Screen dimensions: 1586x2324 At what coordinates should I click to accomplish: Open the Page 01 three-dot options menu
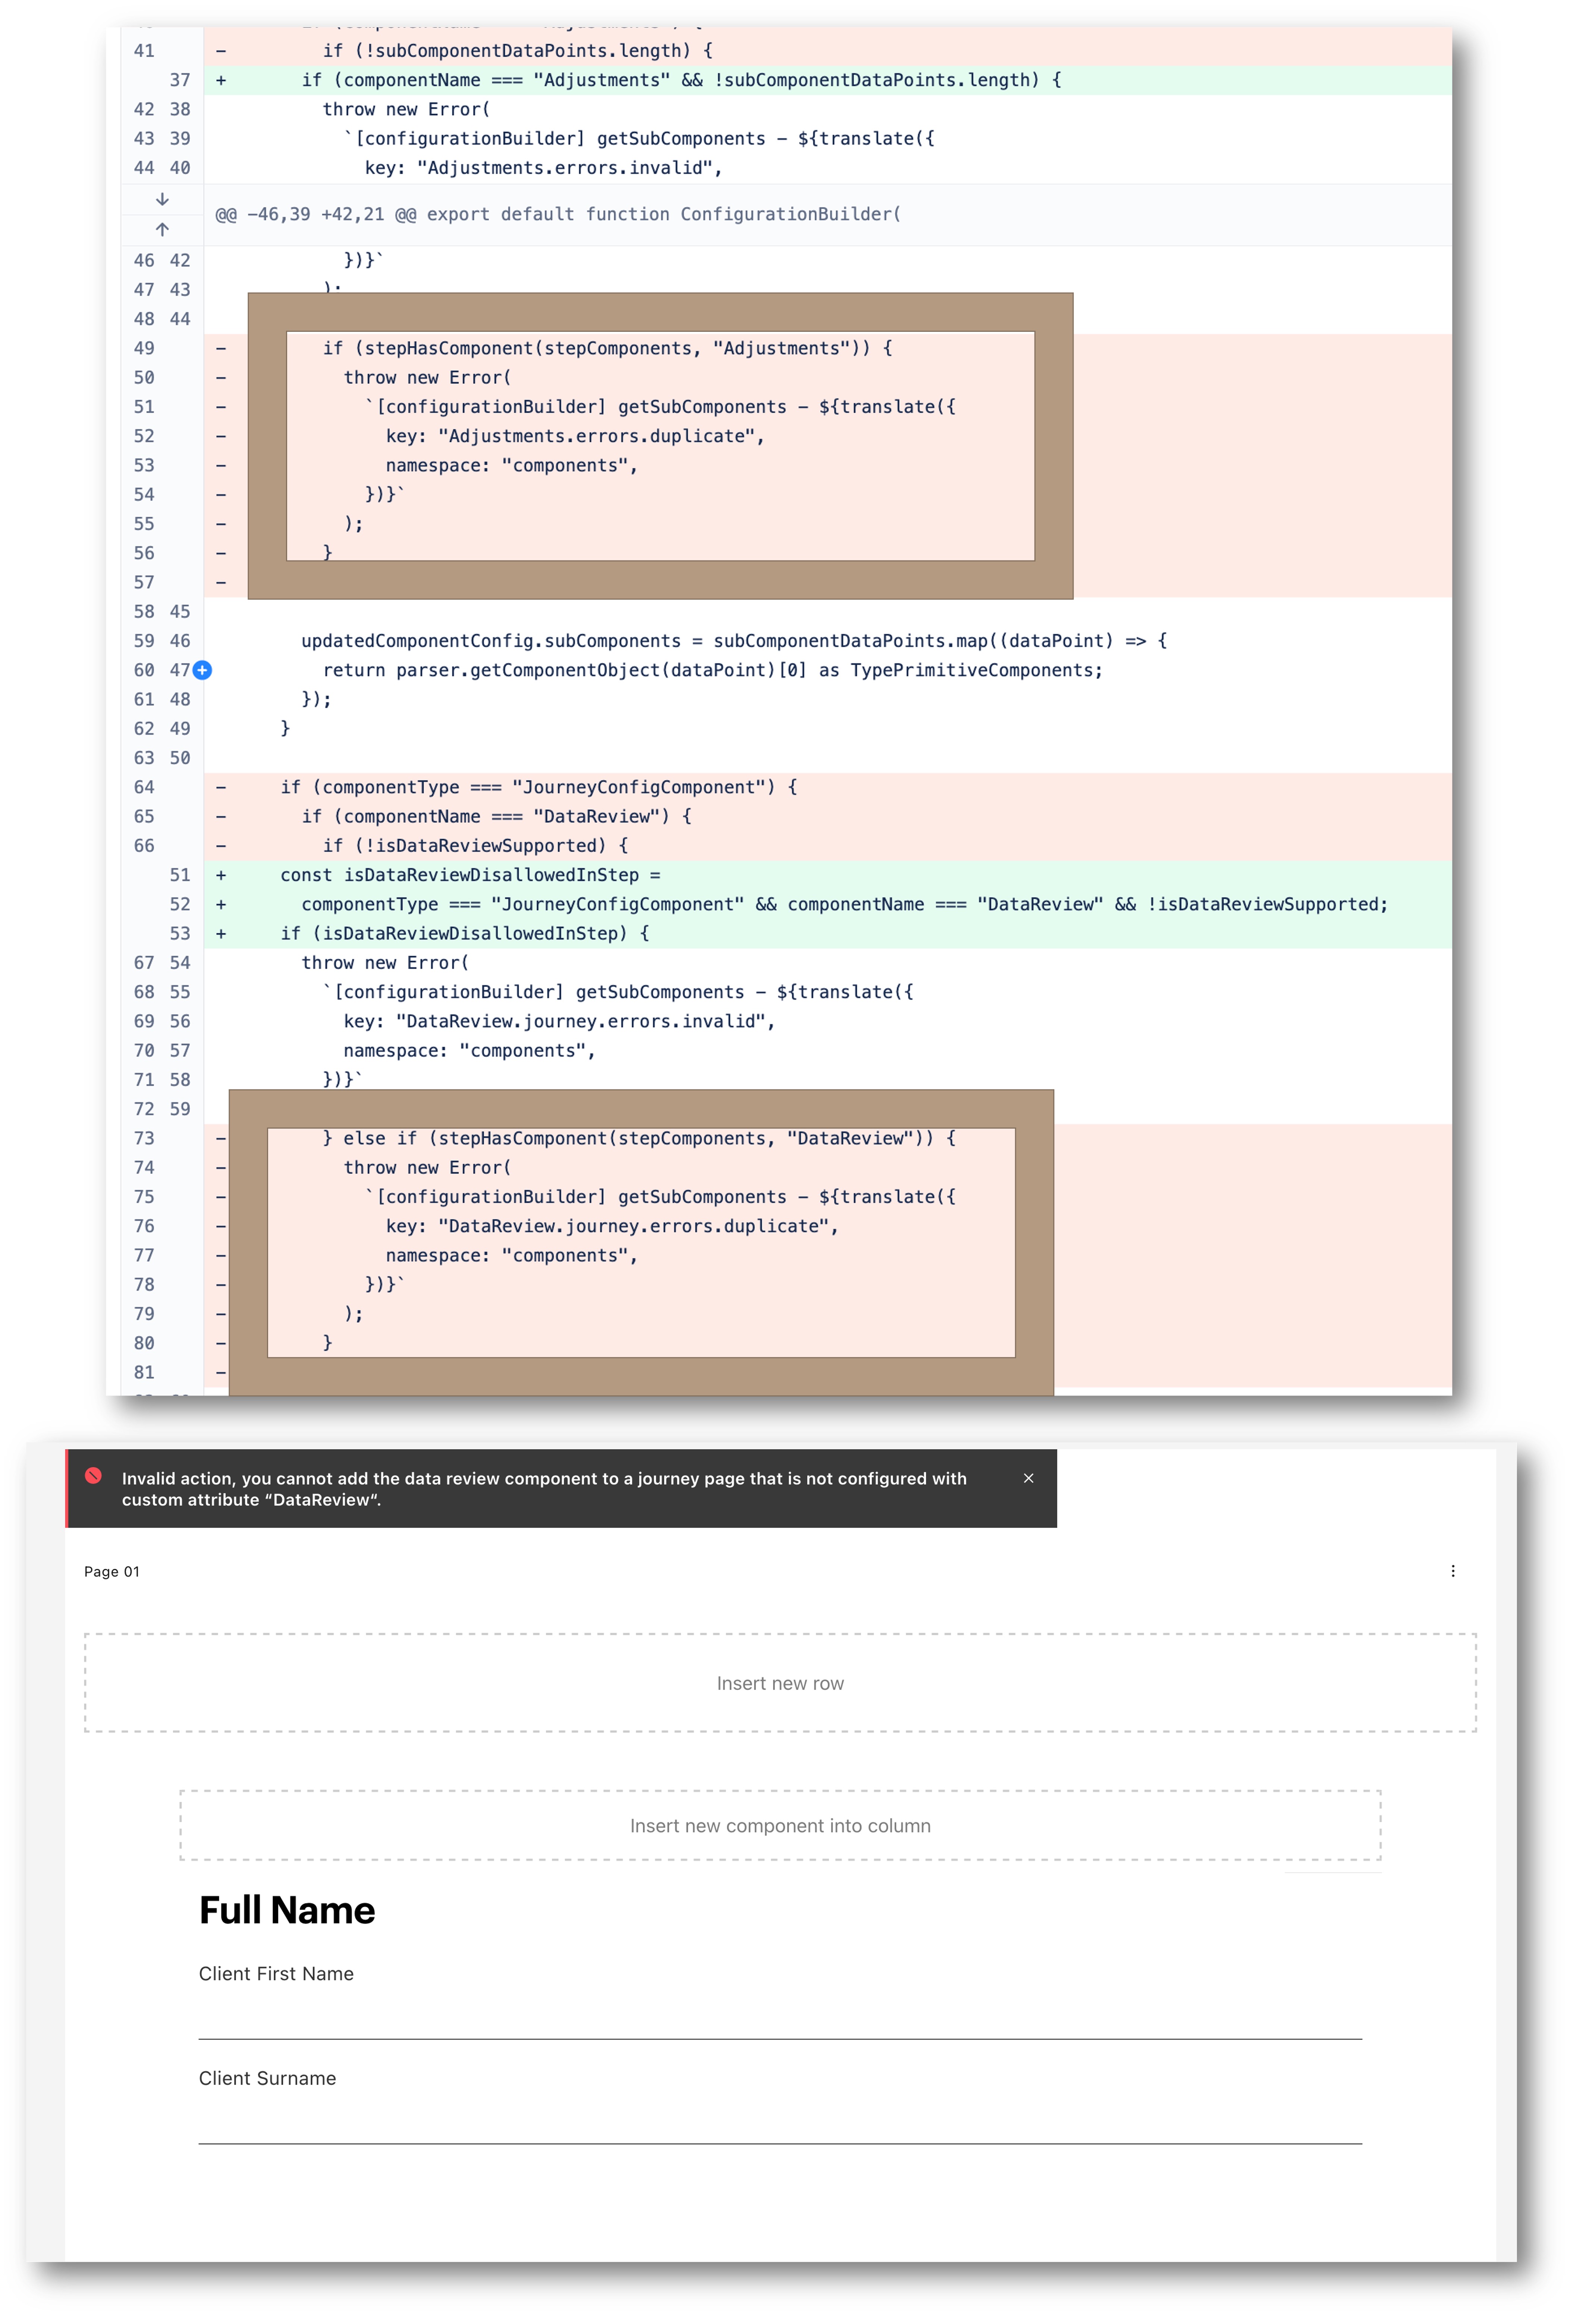tap(1453, 1571)
